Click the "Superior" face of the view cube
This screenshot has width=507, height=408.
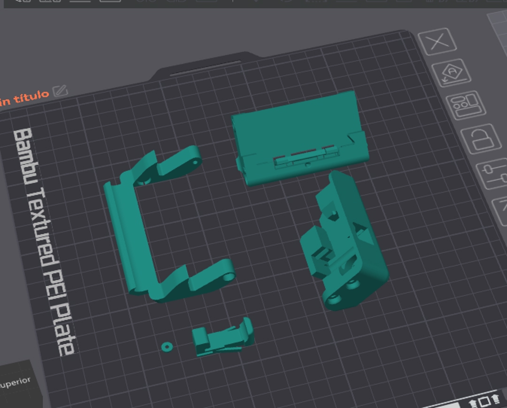point(15,383)
